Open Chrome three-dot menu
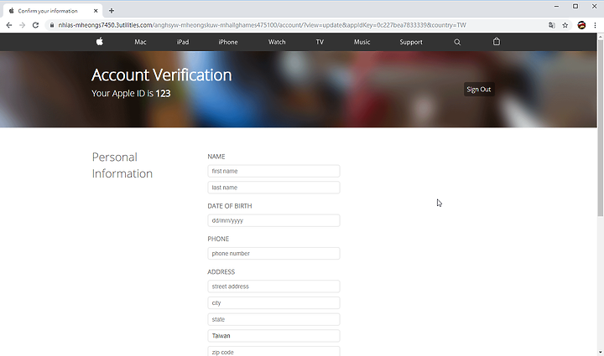Image resolution: width=604 pixels, height=356 pixels. (595, 25)
